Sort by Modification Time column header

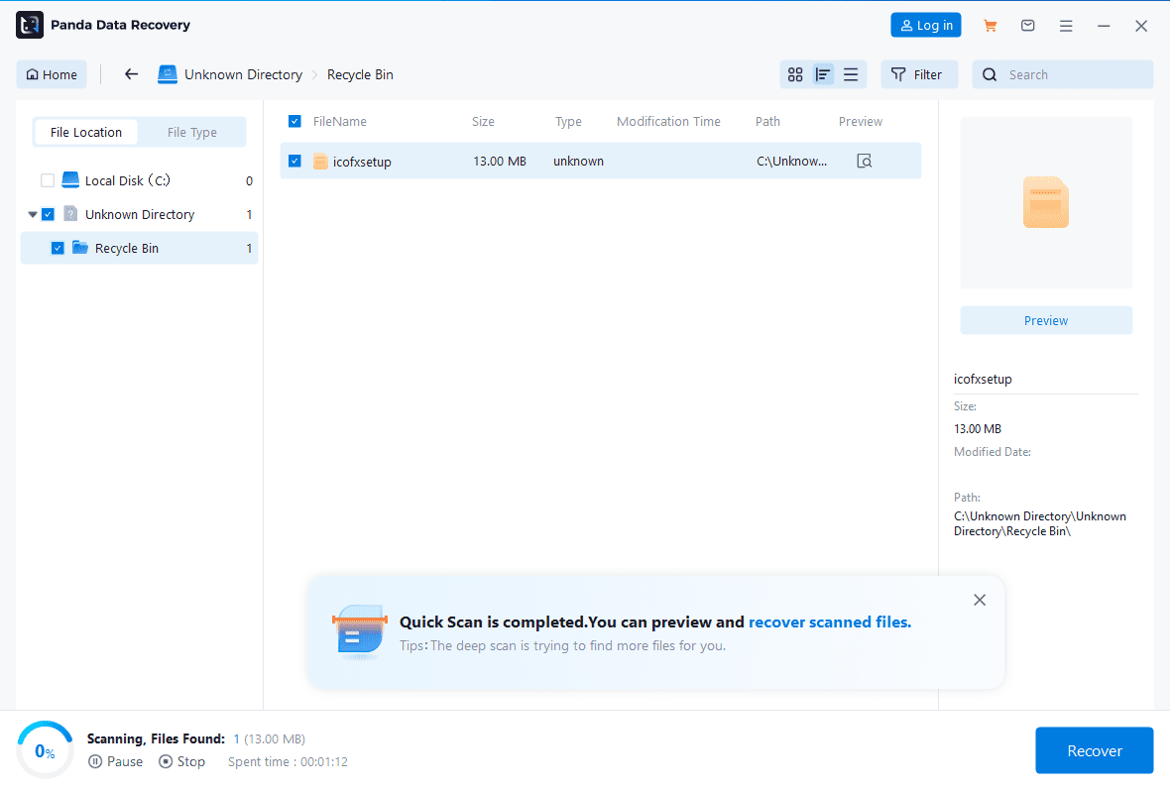point(668,121)
